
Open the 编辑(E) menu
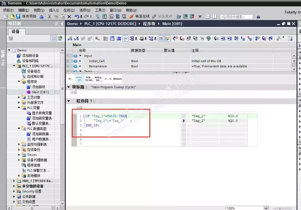point(24,10)
